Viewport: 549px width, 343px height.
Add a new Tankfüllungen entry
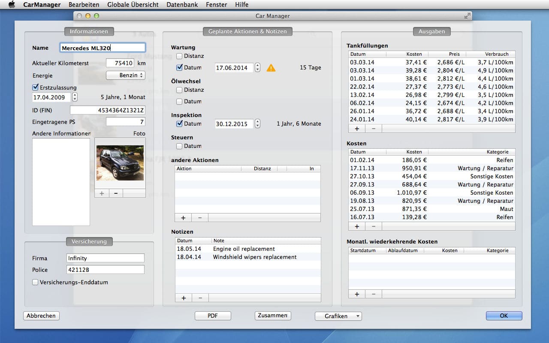pyautogui.click(x=357, y=128)
